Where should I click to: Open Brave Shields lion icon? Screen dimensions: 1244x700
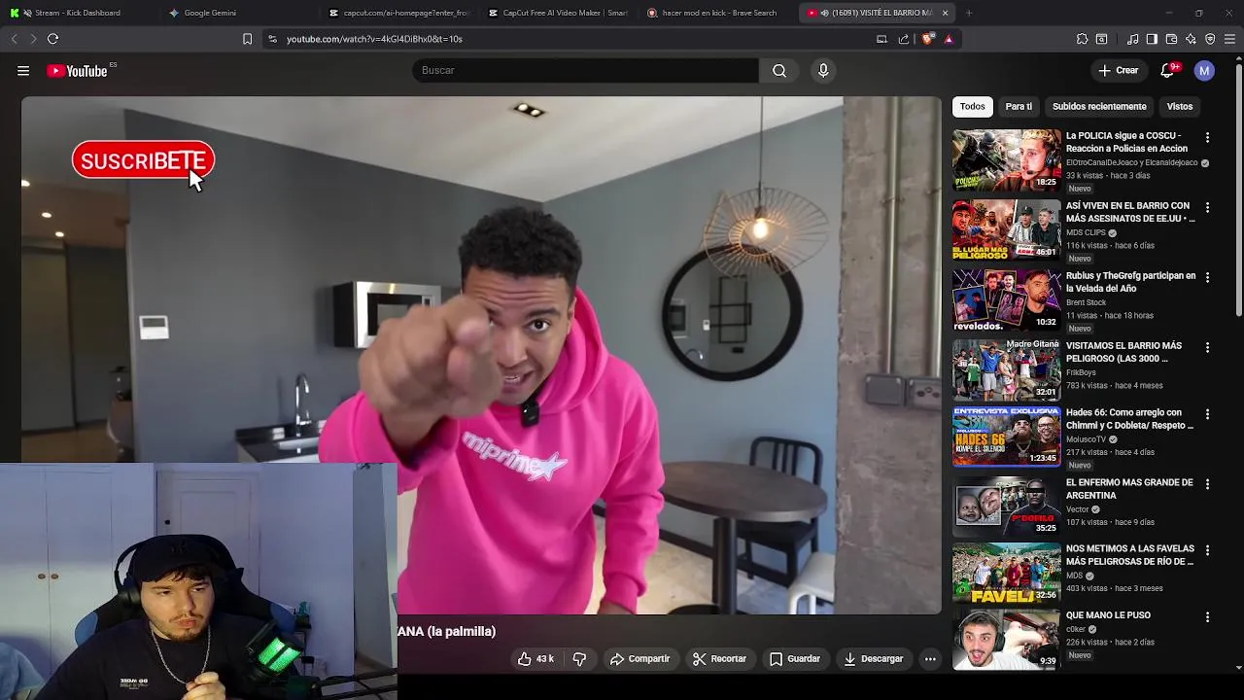(927, 39)
